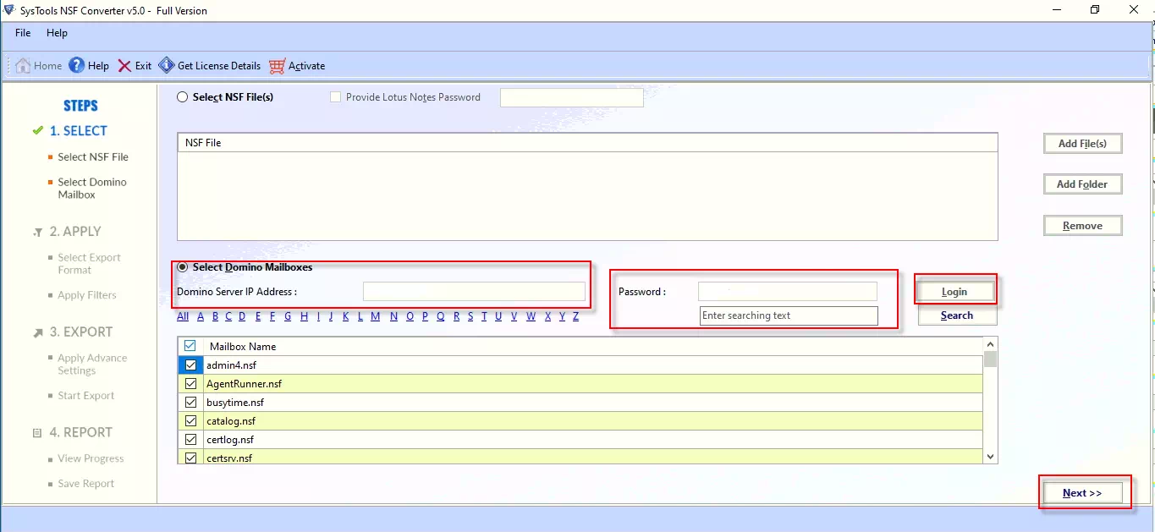Filter mailboxes by letter B

[x=216, y=316]
